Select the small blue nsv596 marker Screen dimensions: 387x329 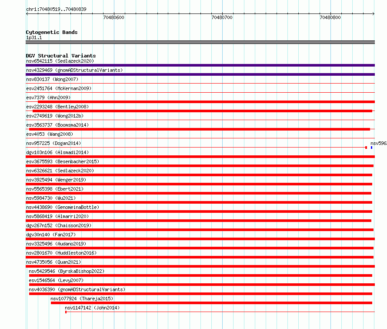(371, 148)
